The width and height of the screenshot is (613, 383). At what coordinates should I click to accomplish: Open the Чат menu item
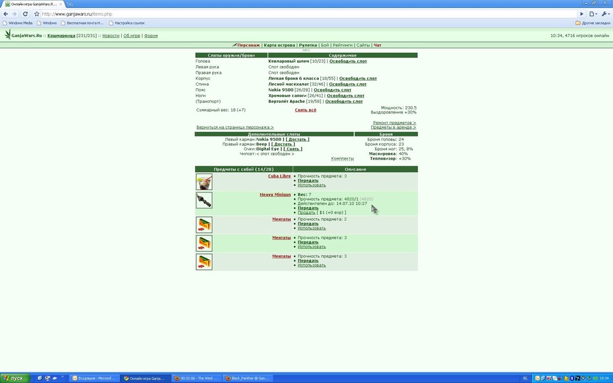[x=377, y=45]
